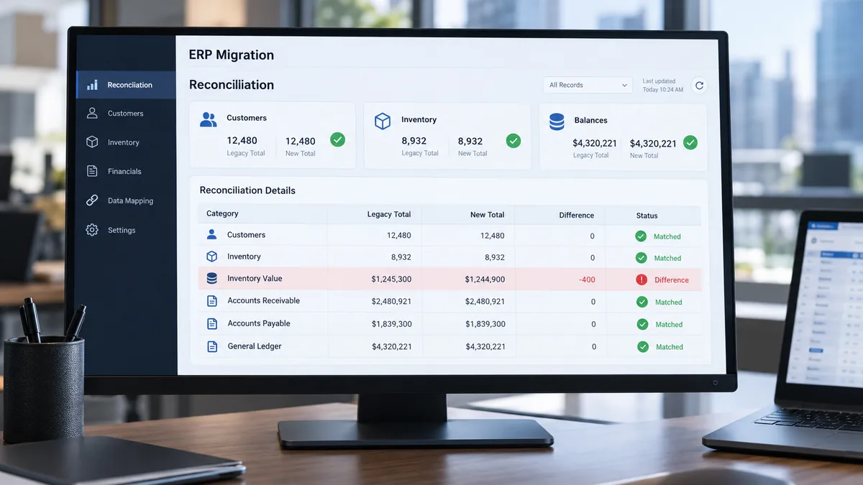Click document icon in Accounts Payable row

point(212,323)
